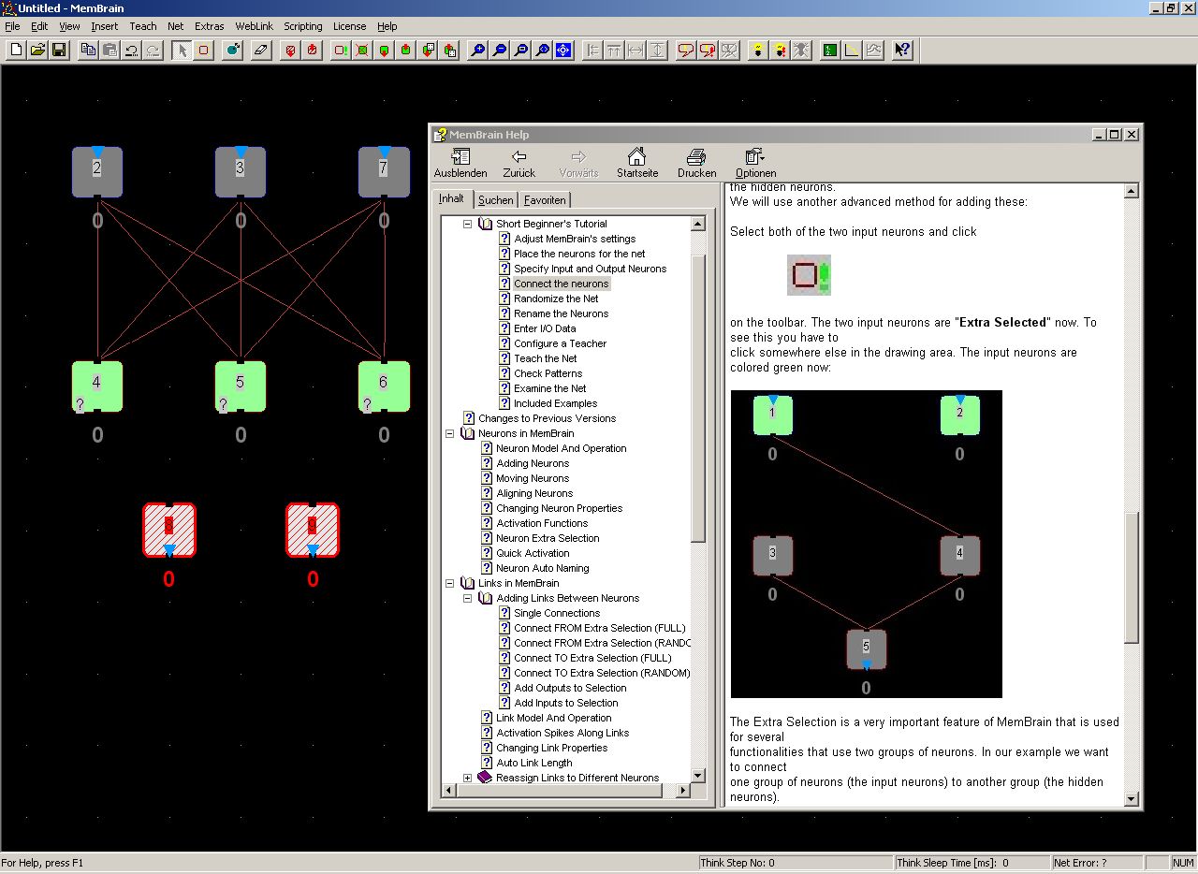Click the context help arrow icon
This screenshot has height=874, width=1198.
coord(901,51)
